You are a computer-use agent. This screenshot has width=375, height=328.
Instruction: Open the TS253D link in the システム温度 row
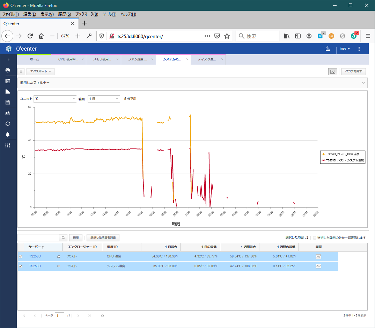(35, 266)
